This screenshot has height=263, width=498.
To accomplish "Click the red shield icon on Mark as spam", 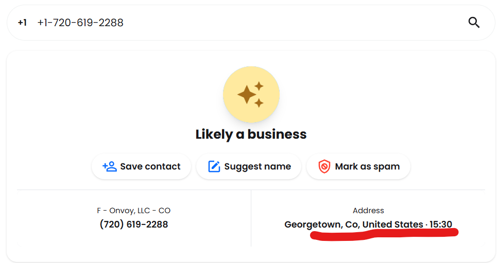I will pyautogui.click(x=324, y=166).
